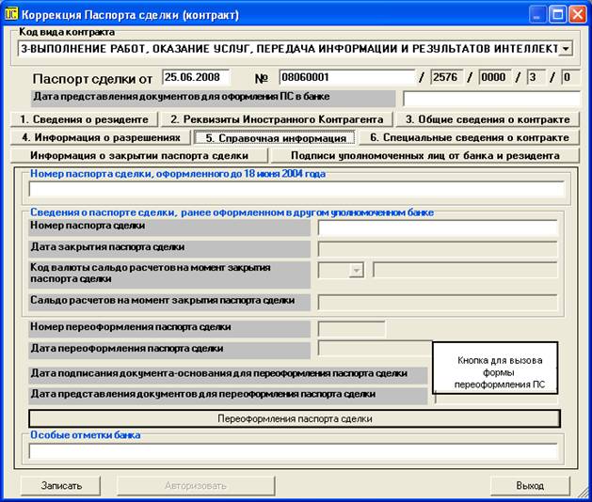Switch to tab 2. Реквизиты Иностранного Контрагента

(276, 119)
